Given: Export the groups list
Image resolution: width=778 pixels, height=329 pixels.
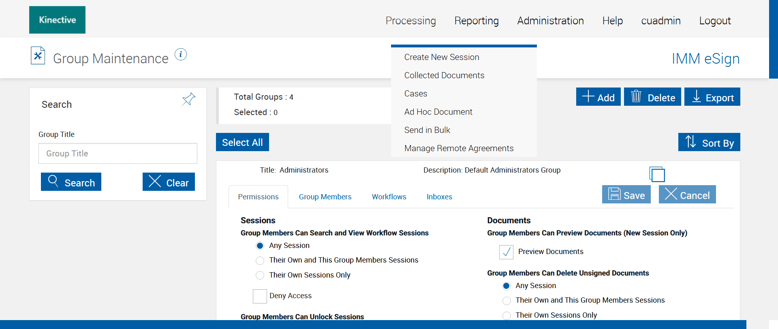Looking at the screenshot, I should click(712, 97).
